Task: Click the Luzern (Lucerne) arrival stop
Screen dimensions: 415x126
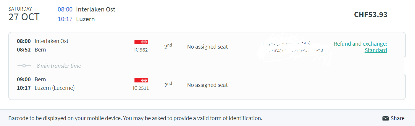Action: (54, 88)
